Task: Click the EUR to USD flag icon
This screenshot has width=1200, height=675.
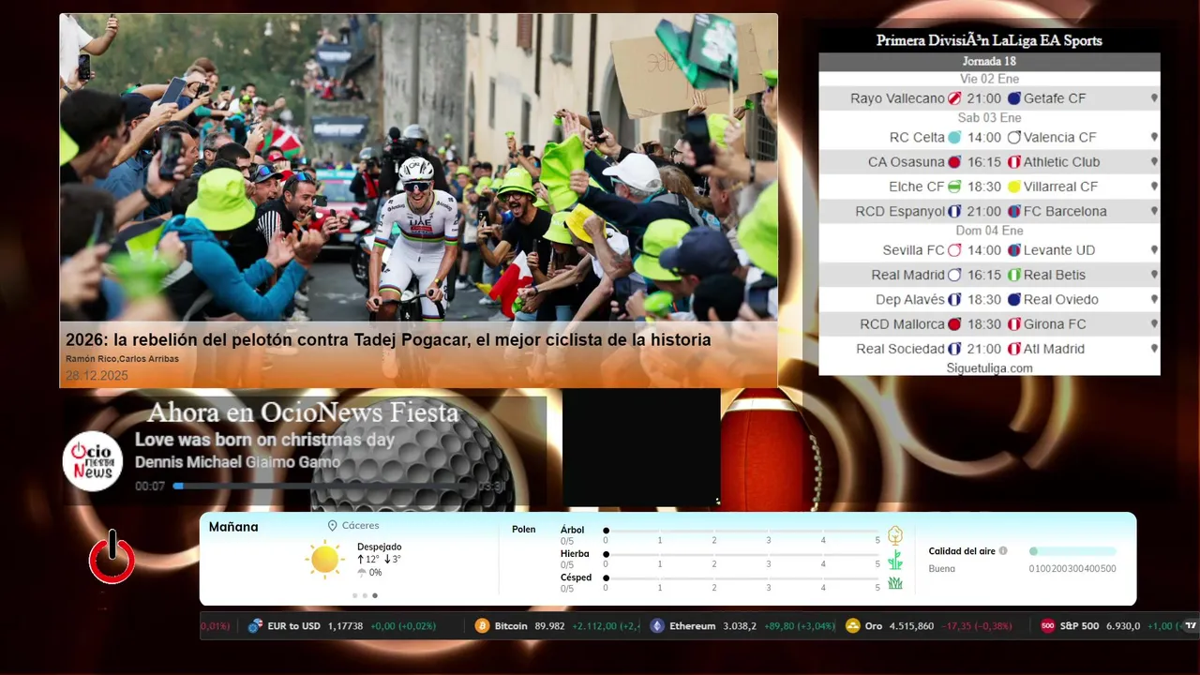Action: 255,625
